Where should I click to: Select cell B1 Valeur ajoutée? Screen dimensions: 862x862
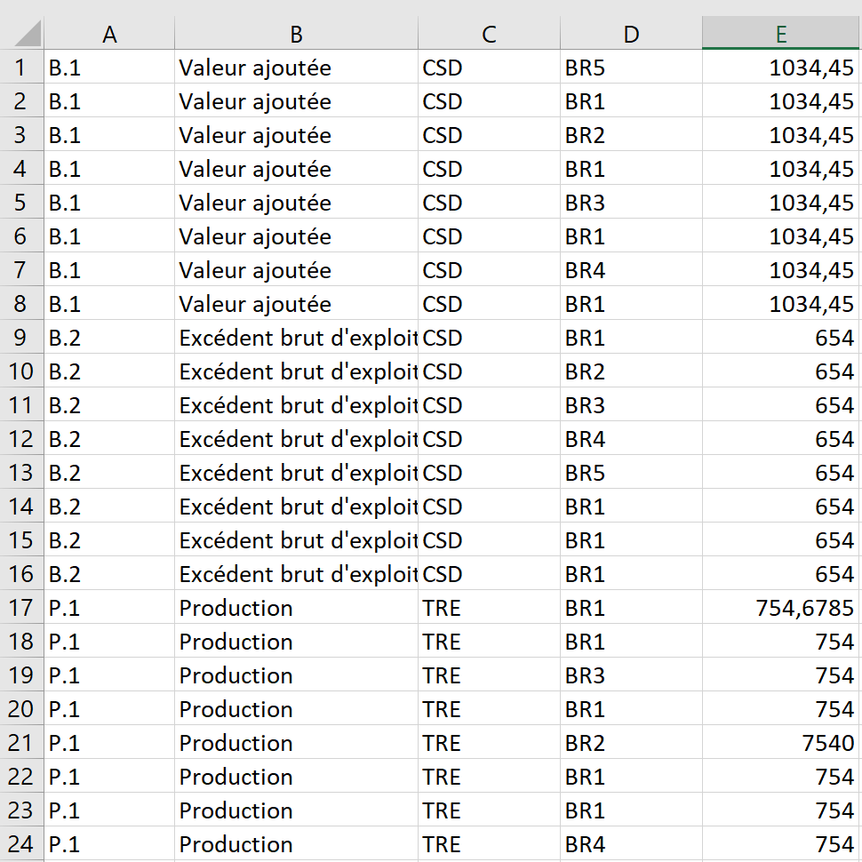(x=296, y=67)
